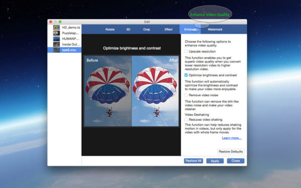Tick Reduces video shaking checkbox
This screenshot has width=301, height=188.
point(186,119)
